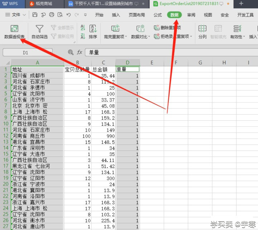Click the WPS home logo tab
The image size is (258, 230).
(x=10, y=4)
